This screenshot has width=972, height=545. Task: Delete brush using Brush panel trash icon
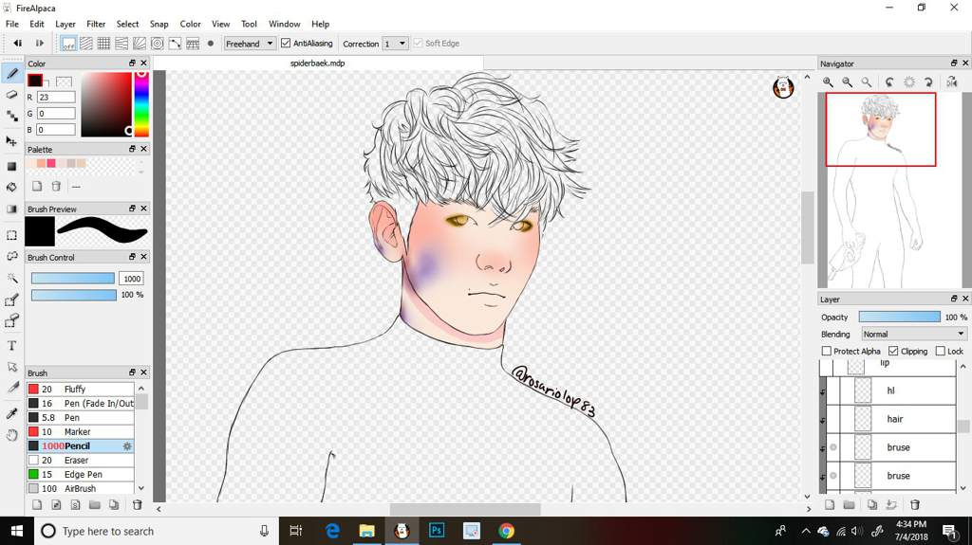click(x=137, y=505)
